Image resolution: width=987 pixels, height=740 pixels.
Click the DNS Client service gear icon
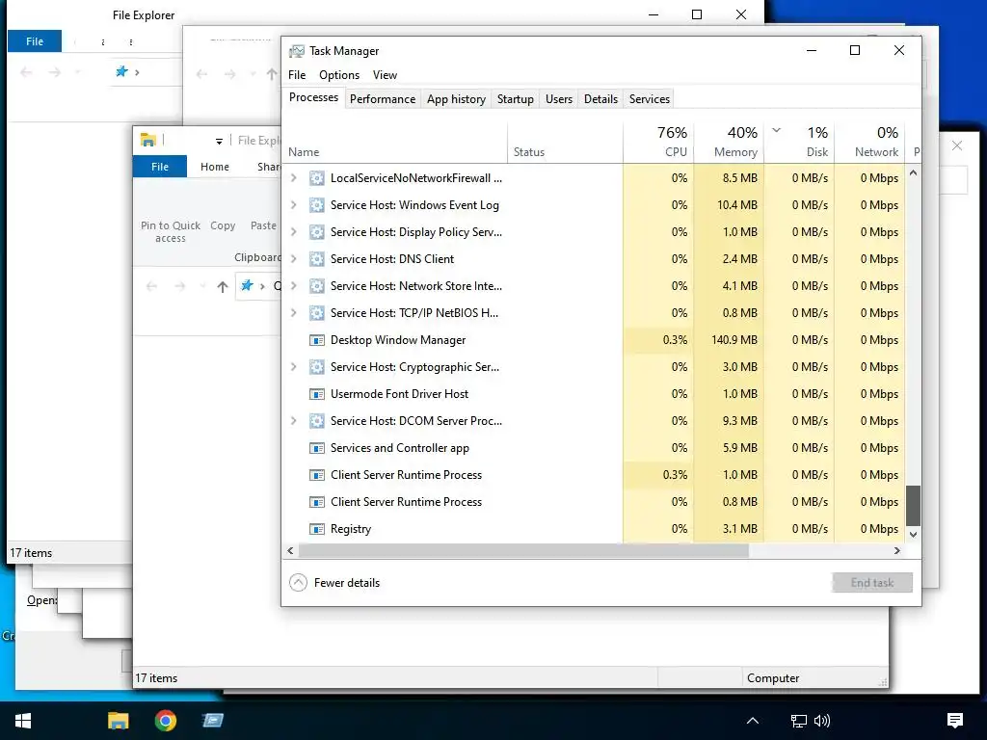pyautogui.click(x=316, y=259)
